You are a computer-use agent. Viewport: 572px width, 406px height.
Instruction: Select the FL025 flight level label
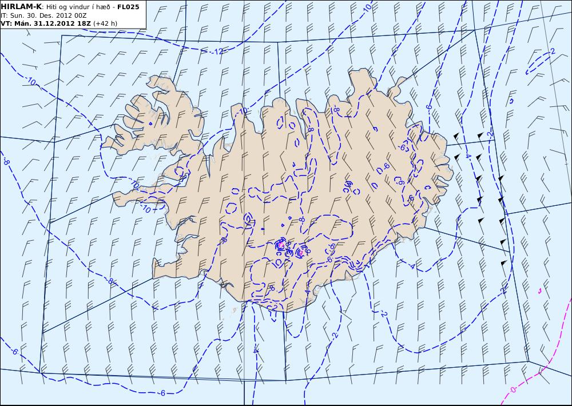[x=128, y=7]
